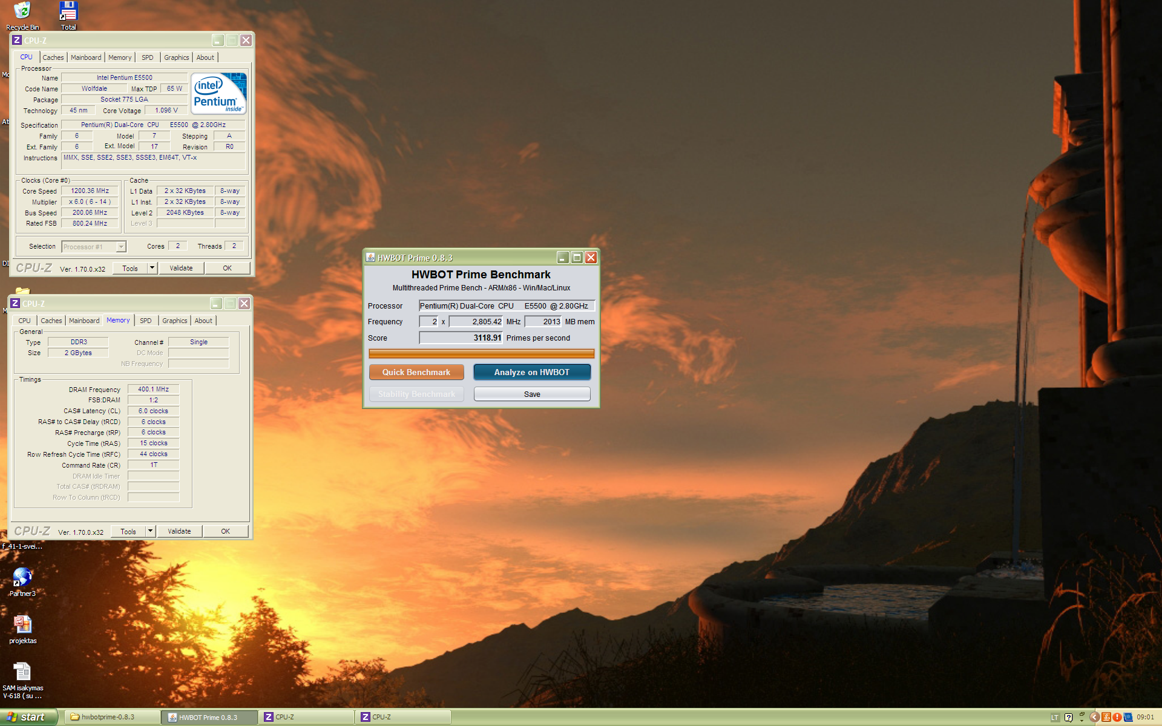The image size is (1162, 726).
Task: Open the Windows start menu
Action: coord(28,717)
